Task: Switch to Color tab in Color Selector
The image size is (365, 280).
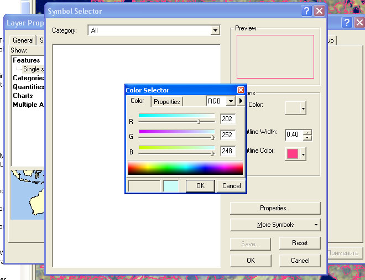Action: (137, 101)
